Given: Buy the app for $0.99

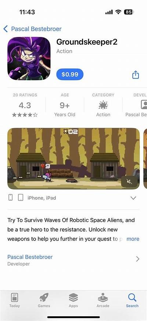Looking at the screenshot, I should pos(70,74).
